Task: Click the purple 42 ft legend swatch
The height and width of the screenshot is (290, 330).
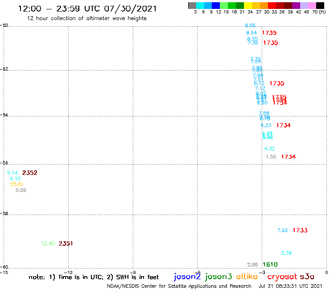Action: point(296,5)
